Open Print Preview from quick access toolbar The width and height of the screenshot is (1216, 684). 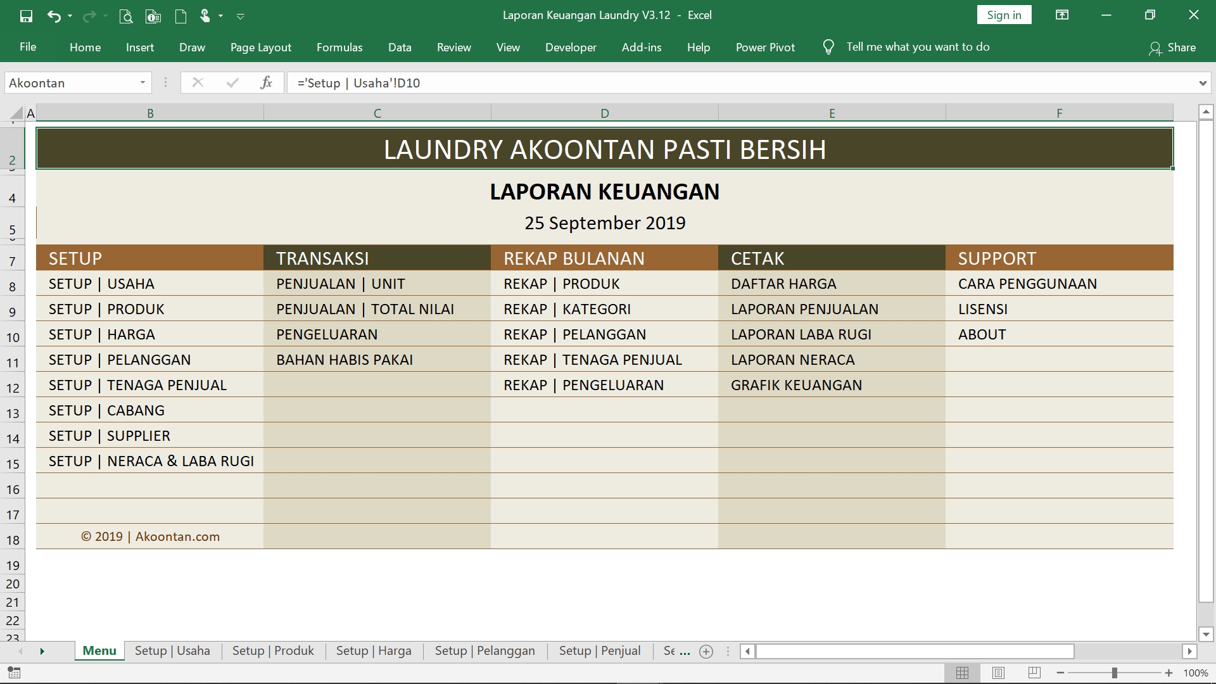click(125, 16)
